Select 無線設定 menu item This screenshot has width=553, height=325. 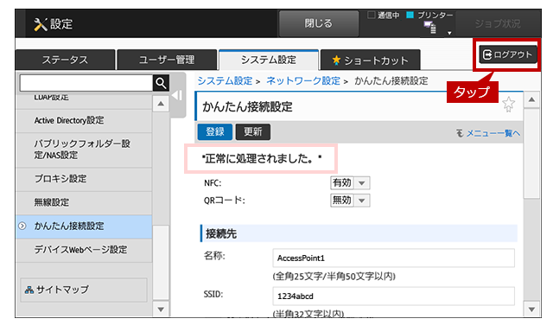tap(84, 202)
